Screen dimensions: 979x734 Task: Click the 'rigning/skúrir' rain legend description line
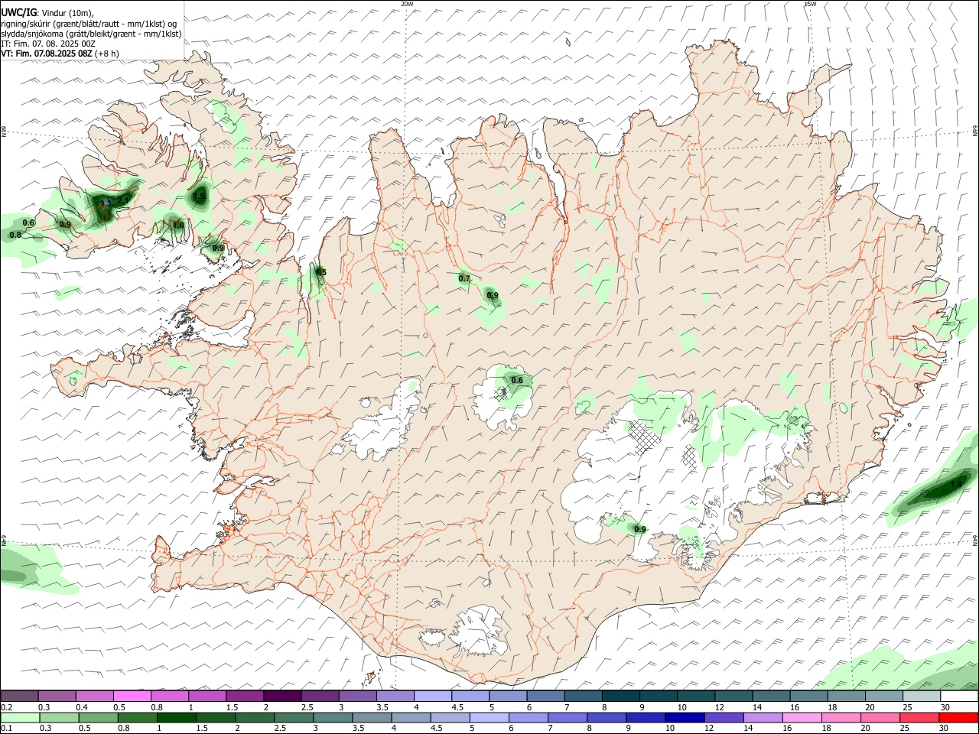[89, 23]
